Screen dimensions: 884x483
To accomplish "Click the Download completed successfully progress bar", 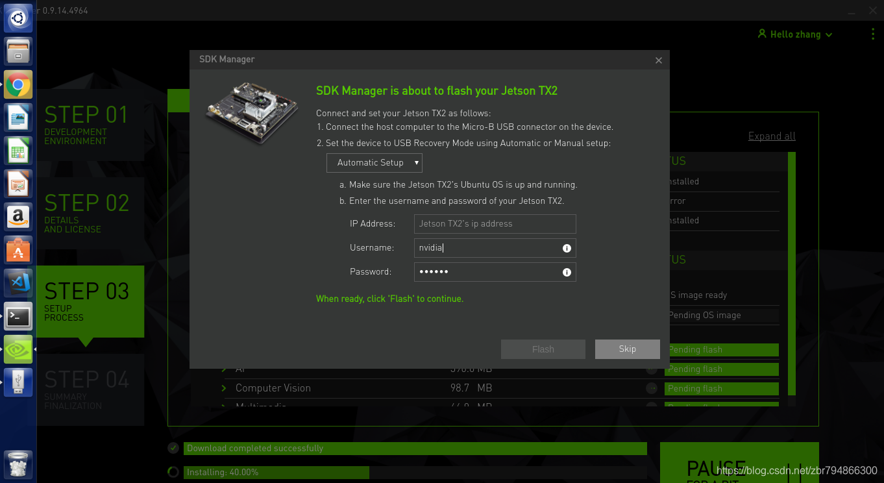I will pos(415,449).
